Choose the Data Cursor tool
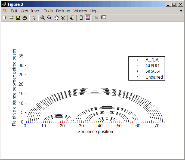Image resolution: width=185 pixels, height=160 pixels. 72,18
